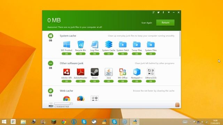Click the C: drive usage progress bar

click(63, 104)
